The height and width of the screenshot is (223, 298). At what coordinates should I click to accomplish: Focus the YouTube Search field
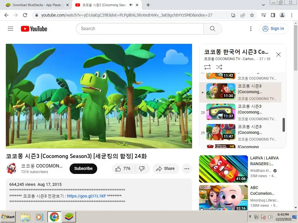click(140, 29)
